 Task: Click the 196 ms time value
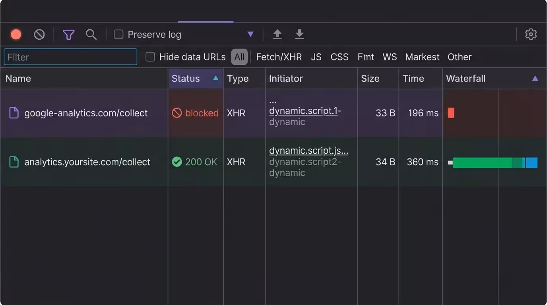(423, 113)
